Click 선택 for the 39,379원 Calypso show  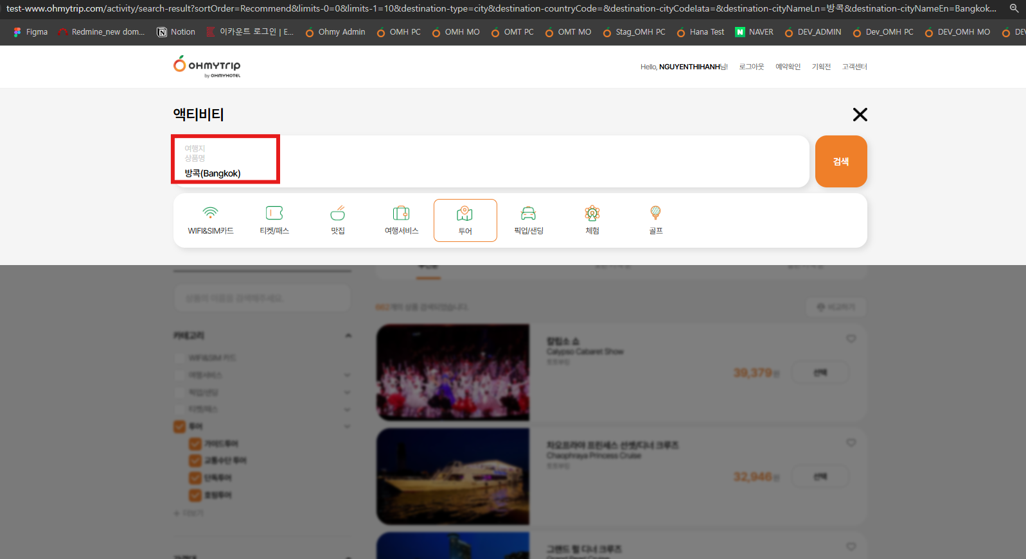(x=820, y=373)
